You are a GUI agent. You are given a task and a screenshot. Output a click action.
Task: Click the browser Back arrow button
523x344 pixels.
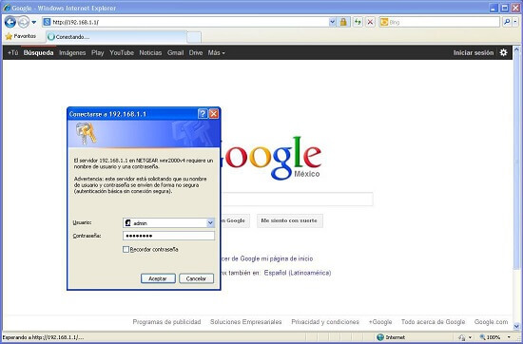[10, 22]
